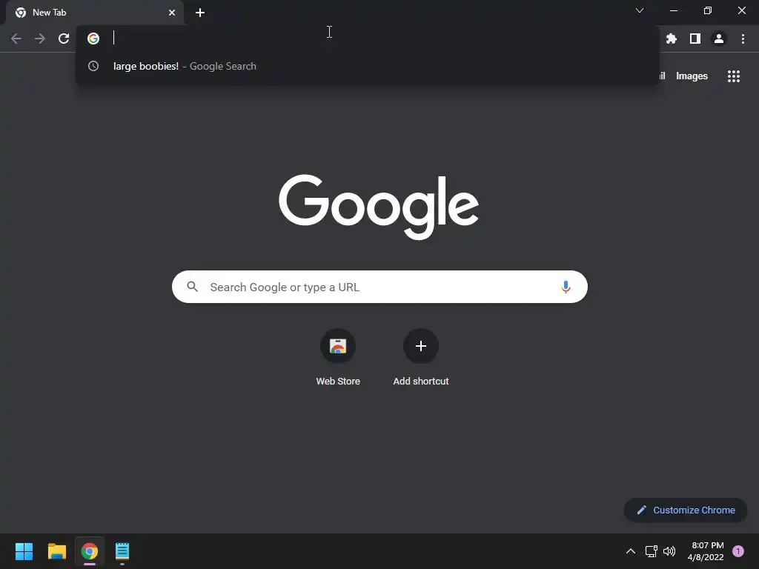
Task: Click the Google icon in the address bar
Action: 93,39
